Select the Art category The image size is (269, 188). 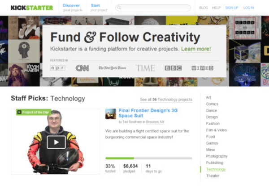click(x=208, y=97)
